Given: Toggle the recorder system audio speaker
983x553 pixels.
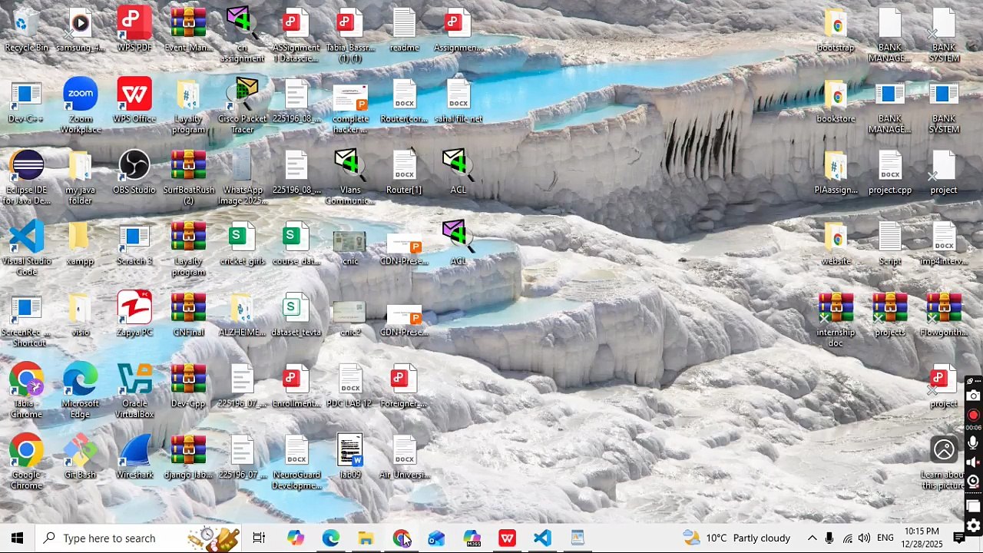Looking at the screenshot, I should pyautogui.click(x=973, y=462).
